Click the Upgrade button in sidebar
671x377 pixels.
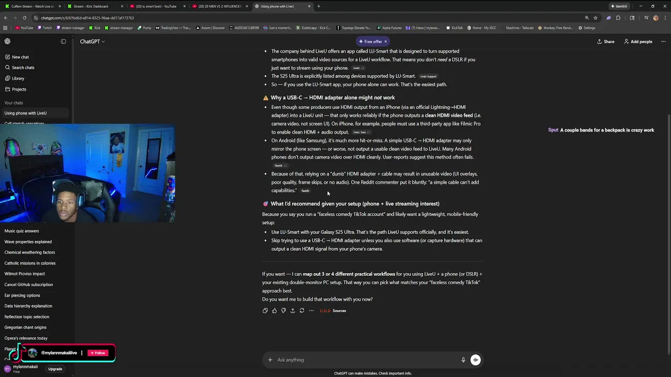55,369
